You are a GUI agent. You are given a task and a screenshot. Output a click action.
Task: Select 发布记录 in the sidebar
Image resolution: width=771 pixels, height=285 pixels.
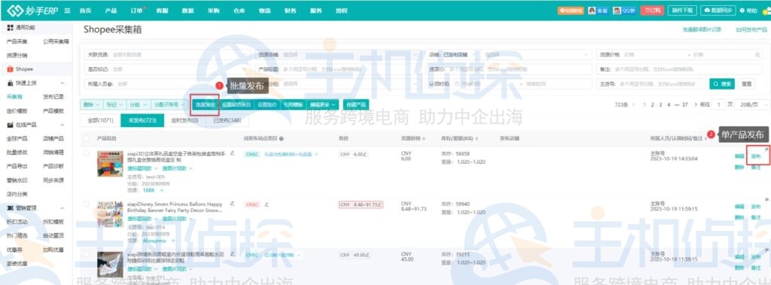(53, 97)
